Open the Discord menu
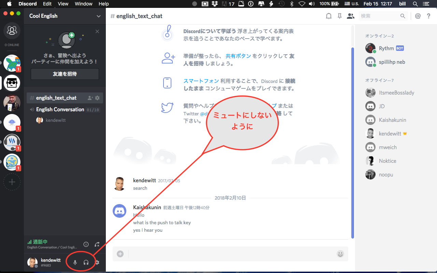Screen dimensions: 437x273 click(x=28, y=4)
